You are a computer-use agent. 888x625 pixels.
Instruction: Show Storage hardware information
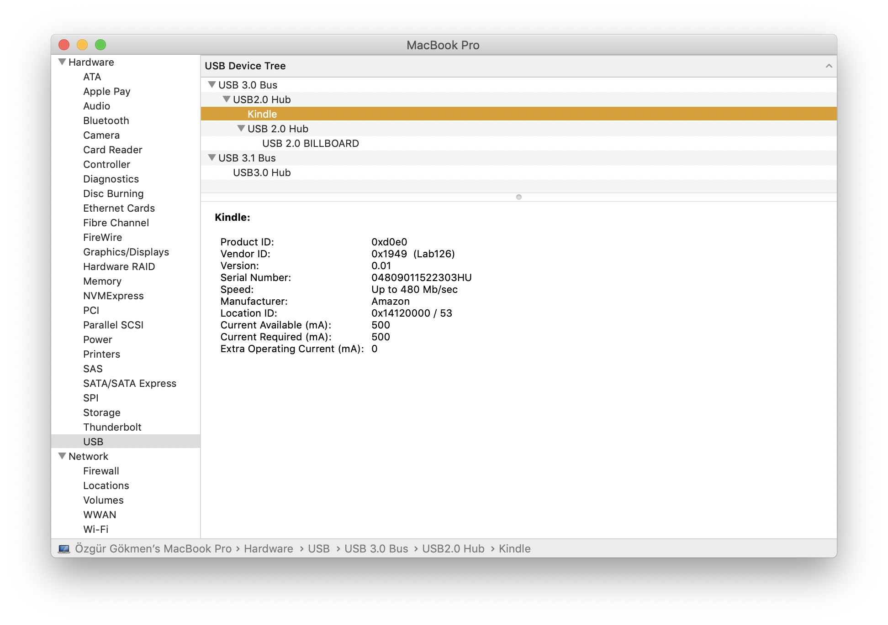point(101,412)
